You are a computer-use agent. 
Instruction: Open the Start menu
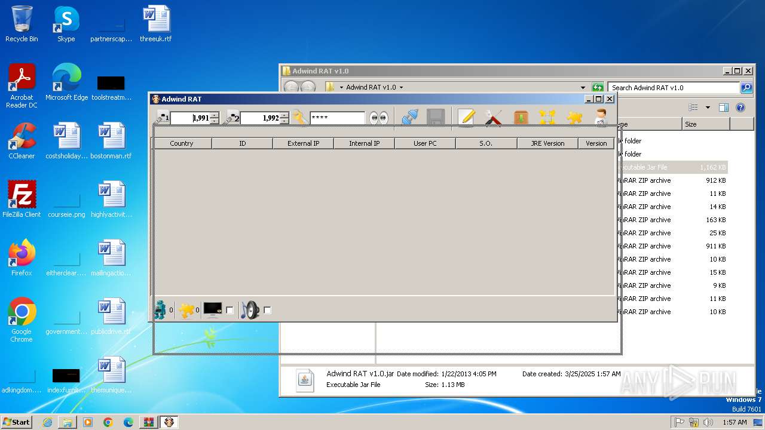(x=17, y=422)
